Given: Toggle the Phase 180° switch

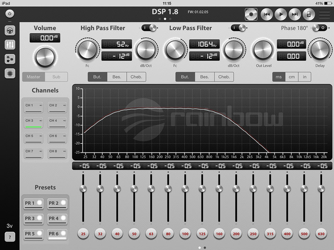Looking at the screenshot, I should [x=319, y=28].
